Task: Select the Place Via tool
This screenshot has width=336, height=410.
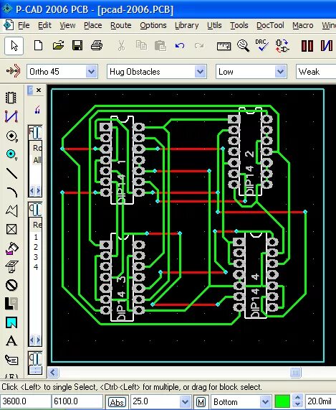Action: 11,154
